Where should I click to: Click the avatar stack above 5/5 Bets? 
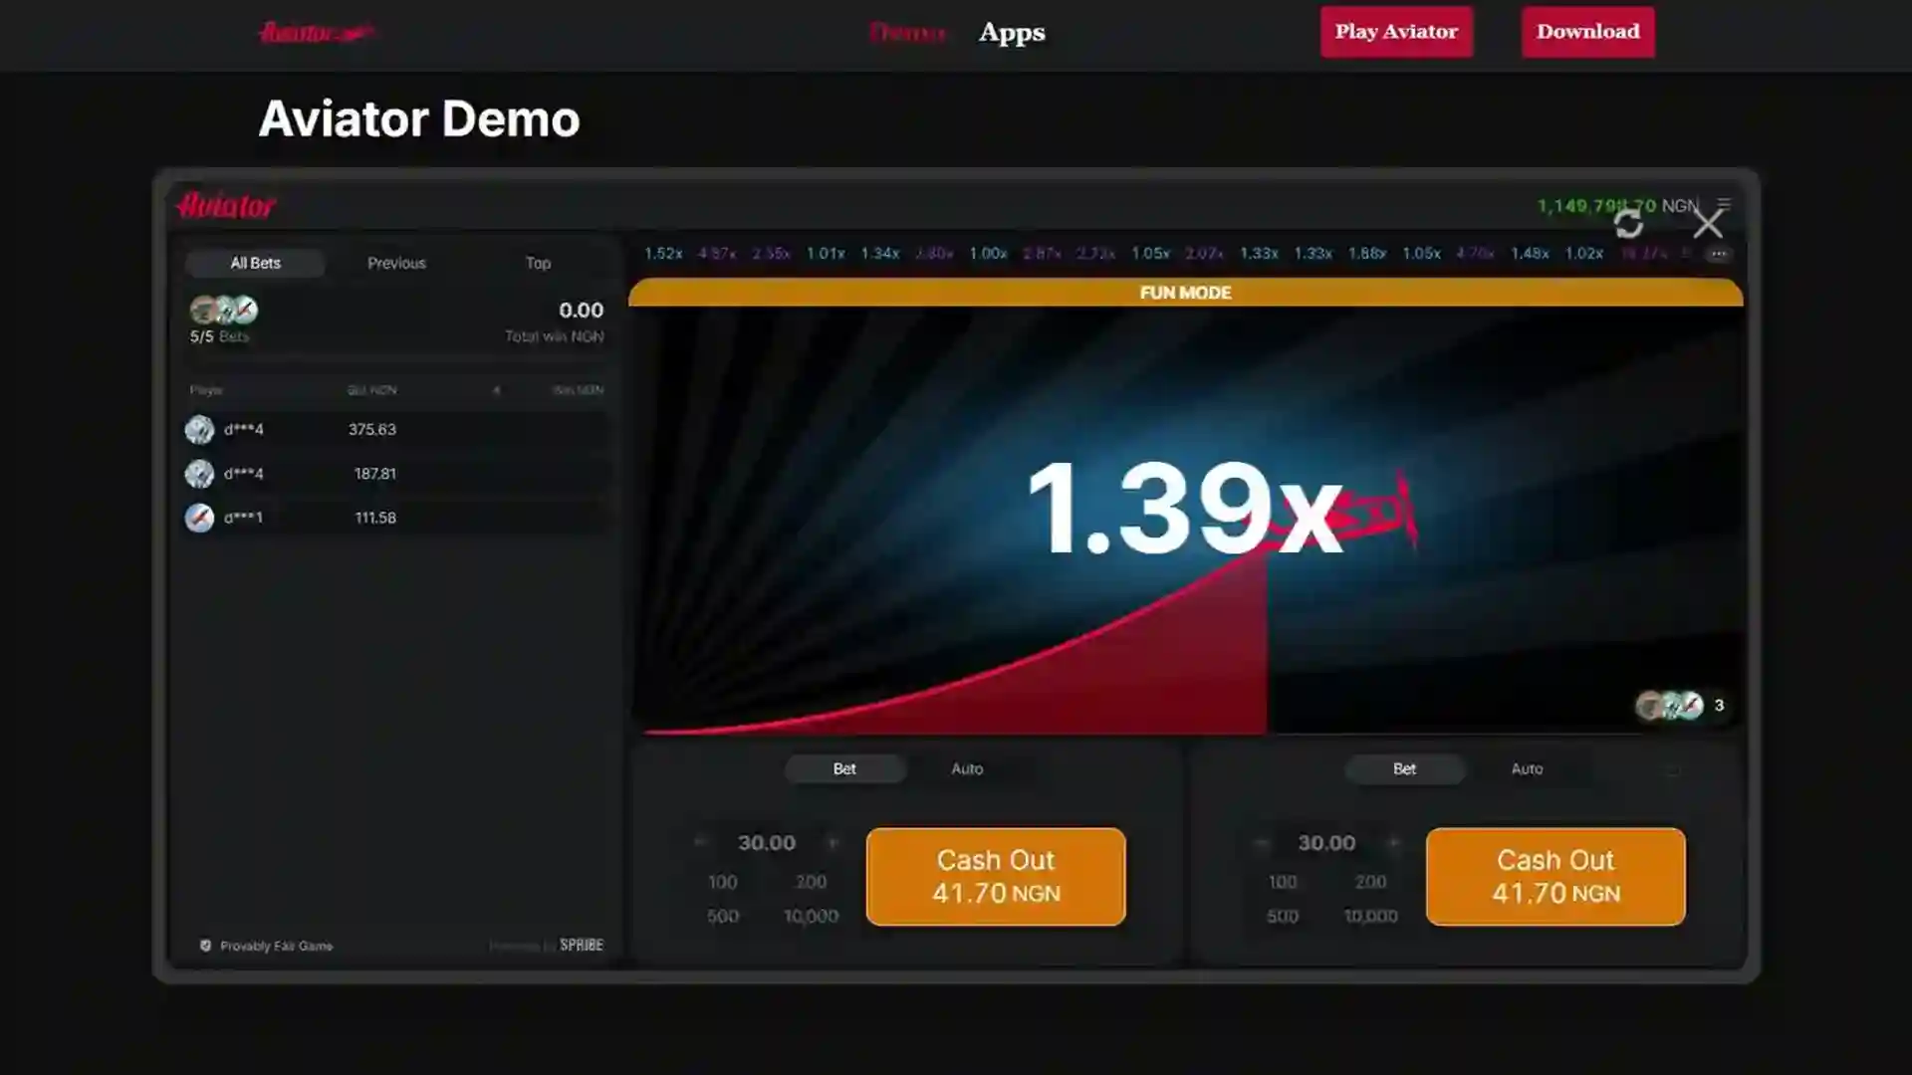point(224,310)
